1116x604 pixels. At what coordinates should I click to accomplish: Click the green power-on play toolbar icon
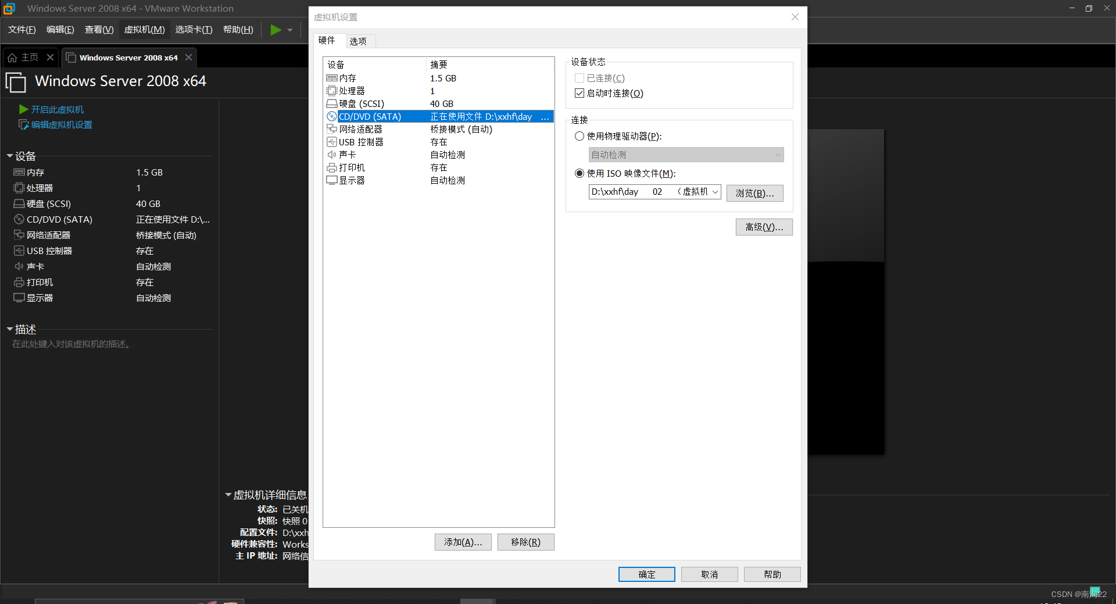pyautogui.click(x=276, y=30)
